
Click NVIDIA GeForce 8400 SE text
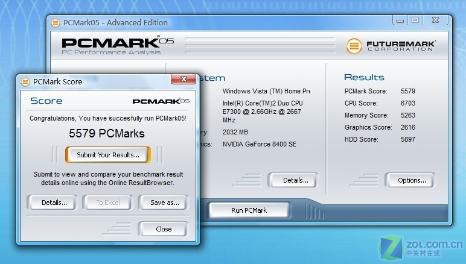[x=259, y=144]
